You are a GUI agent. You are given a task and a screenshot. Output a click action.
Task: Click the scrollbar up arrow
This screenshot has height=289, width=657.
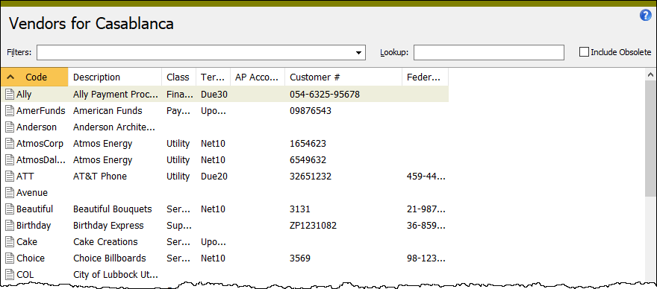pyautogui.click(x=651, y=75)
